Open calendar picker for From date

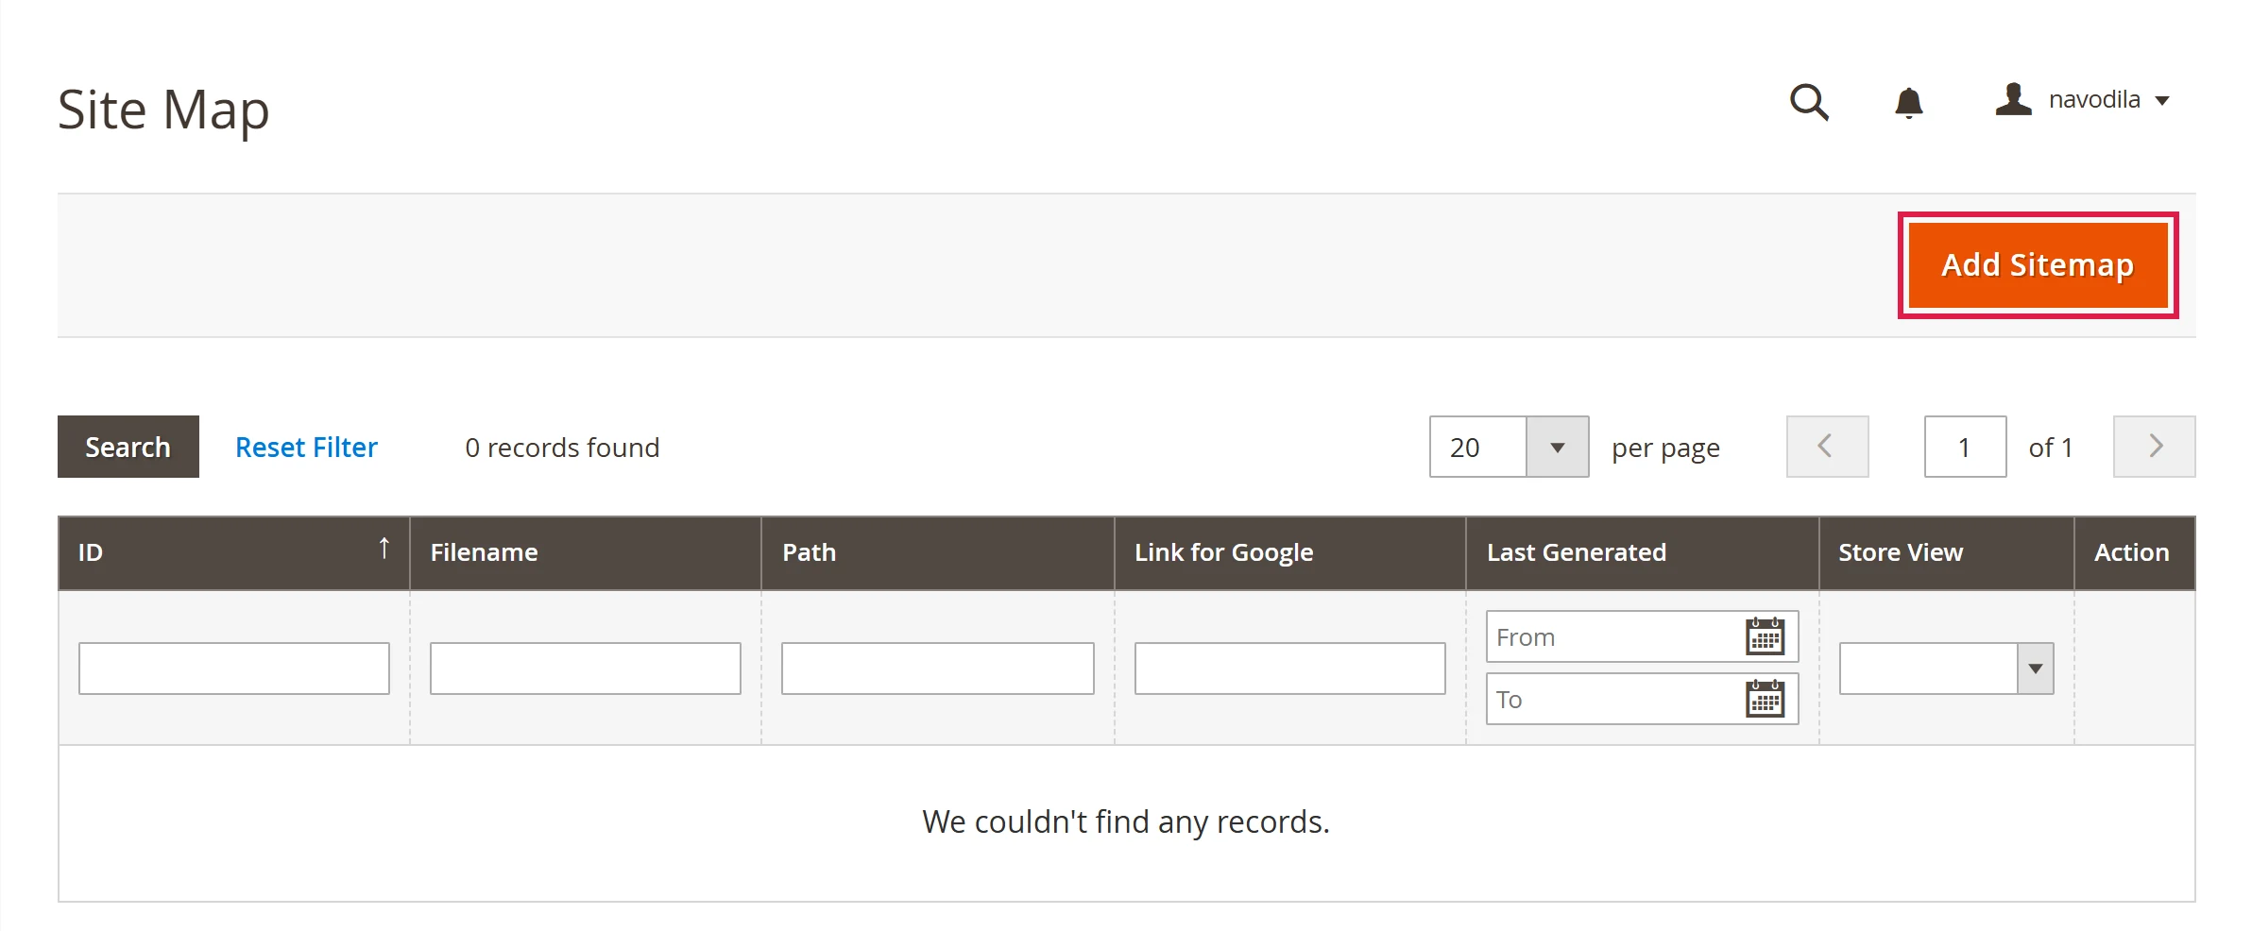[1765, 636]
